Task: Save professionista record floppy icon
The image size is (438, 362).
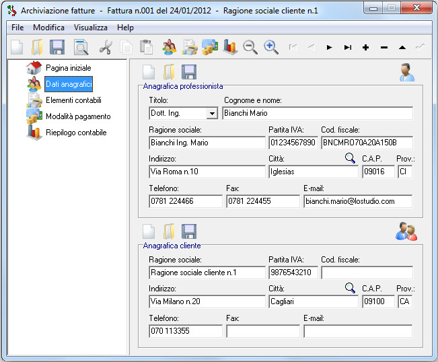Action: [189, 72]
